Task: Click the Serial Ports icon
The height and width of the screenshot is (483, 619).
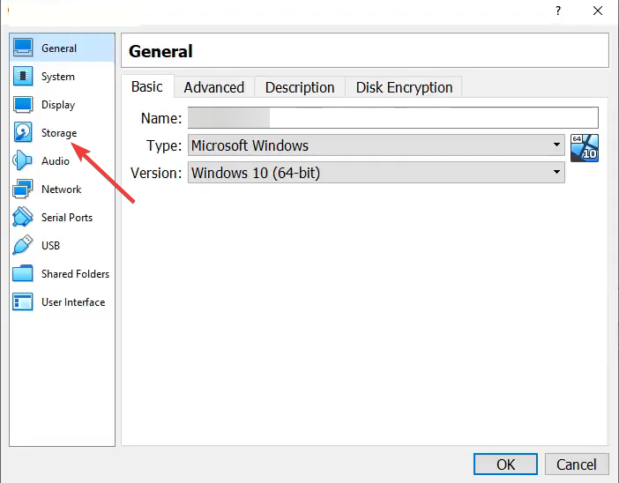Action: [x=24, y=218]
